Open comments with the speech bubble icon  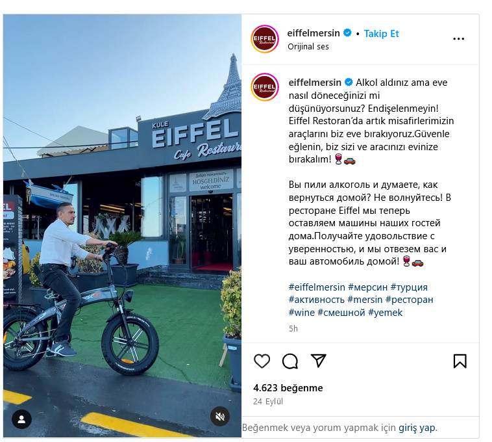290,361
